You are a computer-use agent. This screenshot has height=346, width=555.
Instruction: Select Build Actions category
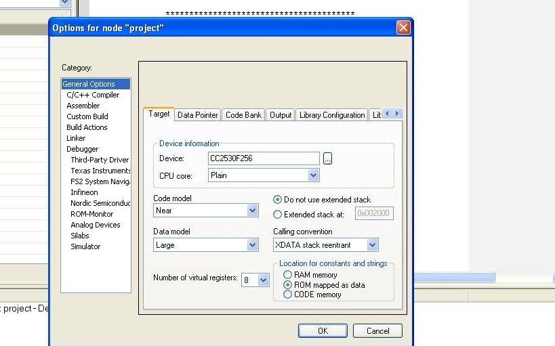click(87, 127)
